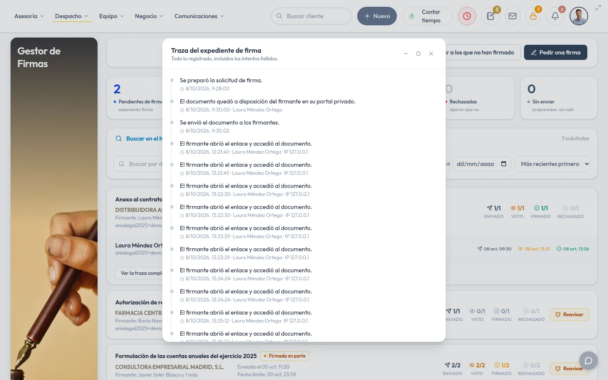Viewport: 608px width, 380px height.
Task: Expand the Despacho menu
Action: tap(72, 16)
